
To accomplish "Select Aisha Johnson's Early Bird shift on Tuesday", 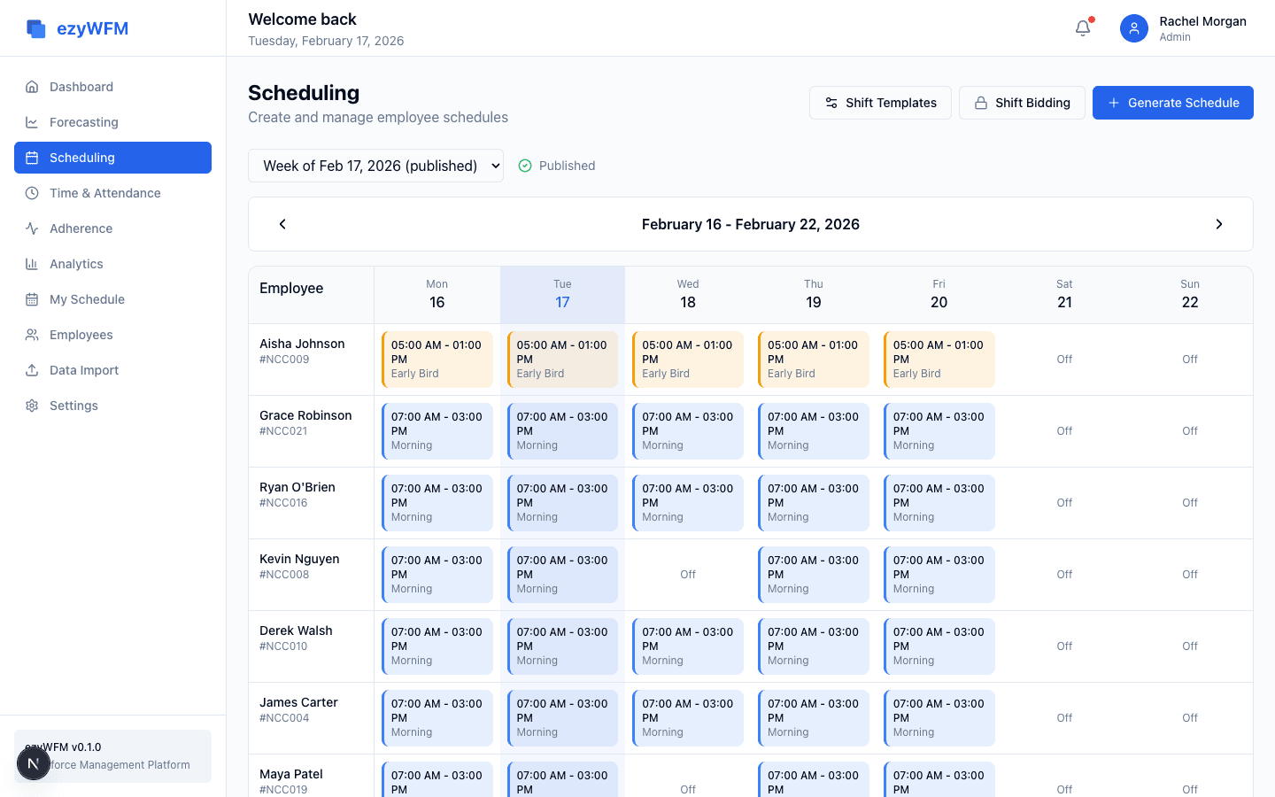I will coord(562,359).
